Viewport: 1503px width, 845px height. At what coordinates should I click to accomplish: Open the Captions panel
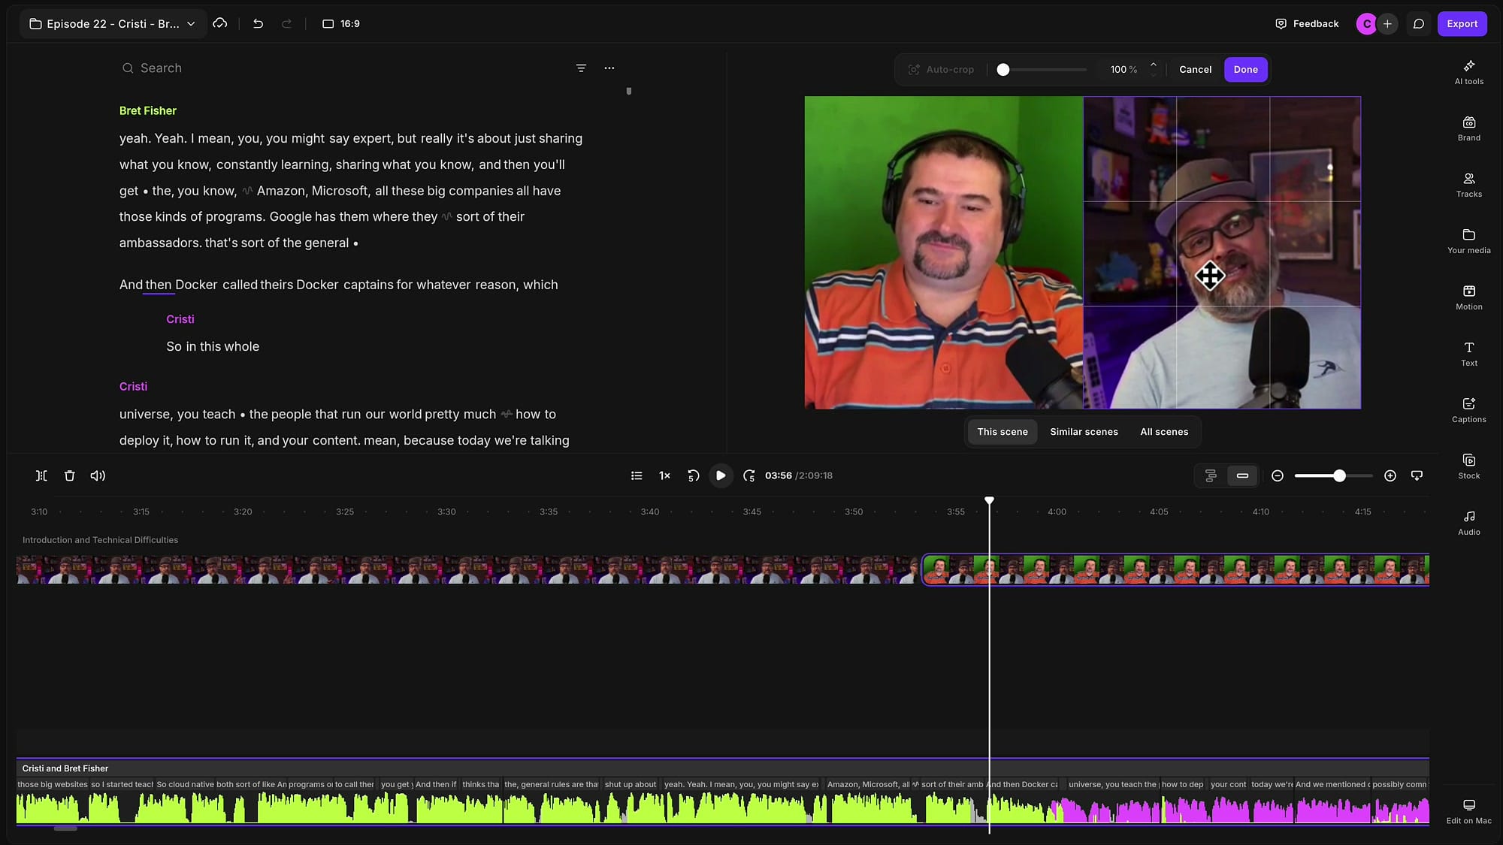tap(1468, 410)
